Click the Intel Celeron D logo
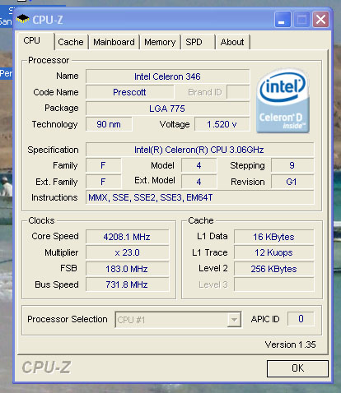Screen dimensions: 341x393 (283, 101)
